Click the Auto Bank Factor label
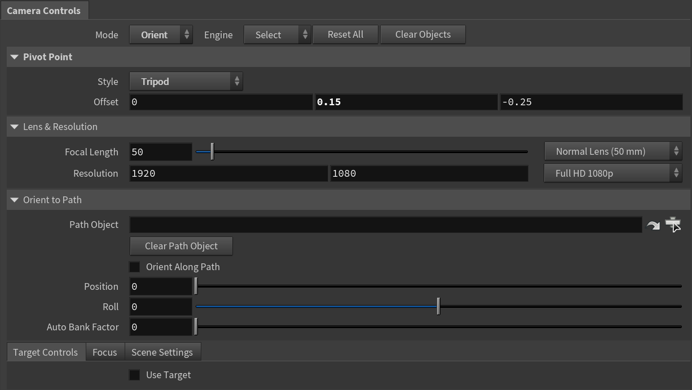The image size is (692, 390). [83, 327]
